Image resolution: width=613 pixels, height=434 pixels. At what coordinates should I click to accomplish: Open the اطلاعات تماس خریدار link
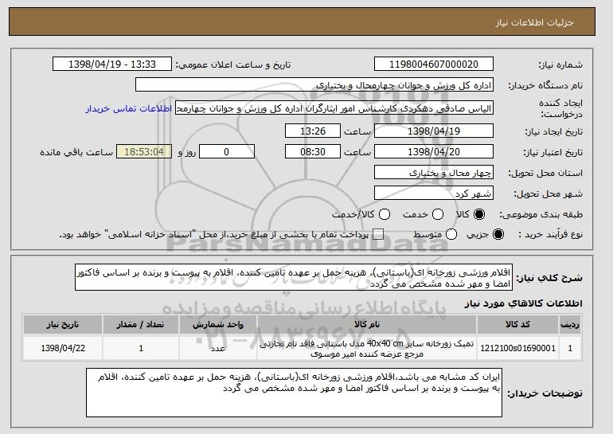point(129,108)
